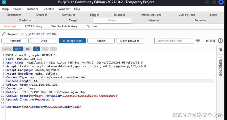Switch to Hex view

[27, 49]
